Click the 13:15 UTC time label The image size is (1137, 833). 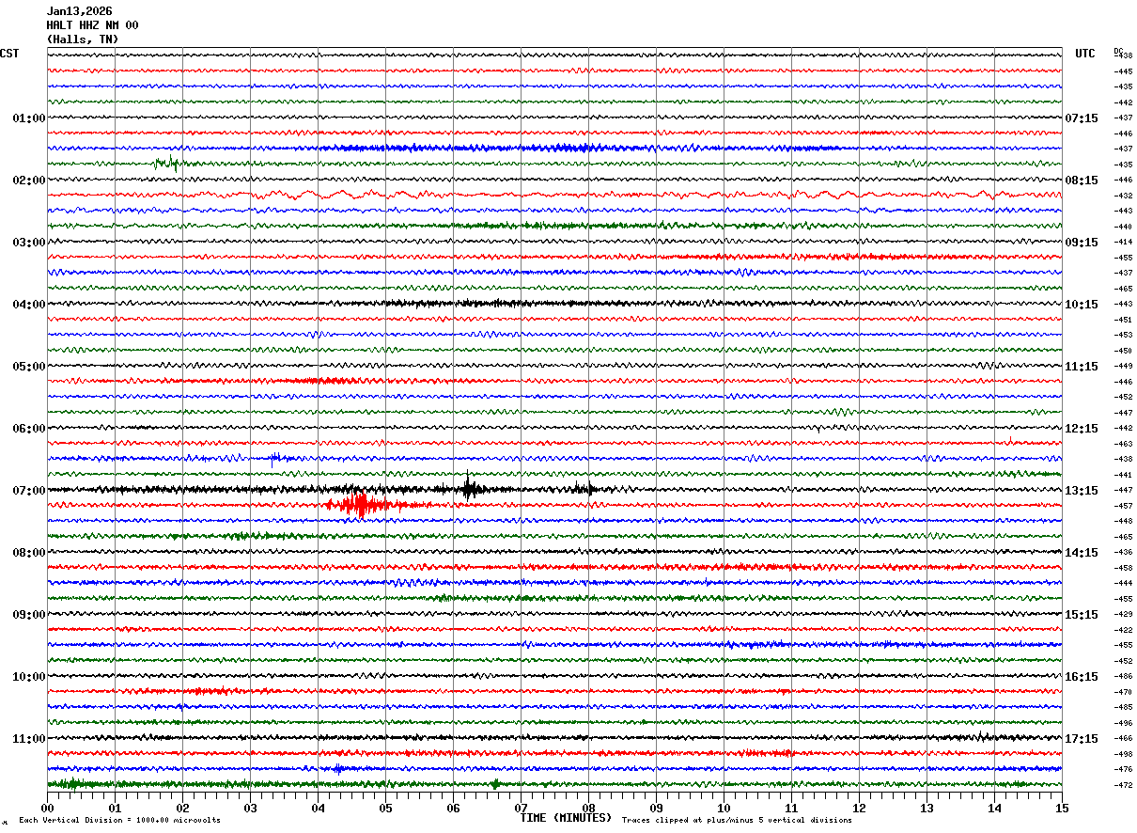(1082, 491)
